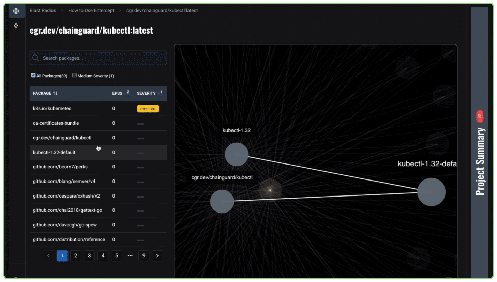
Task: Go to page 4
Action: 103,256
